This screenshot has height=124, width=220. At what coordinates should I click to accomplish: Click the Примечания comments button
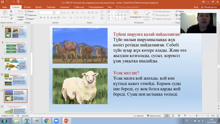tap(154, 116)
